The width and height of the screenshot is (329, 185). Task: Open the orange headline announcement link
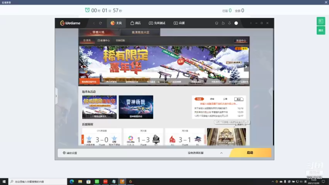(x=218, y=104)
